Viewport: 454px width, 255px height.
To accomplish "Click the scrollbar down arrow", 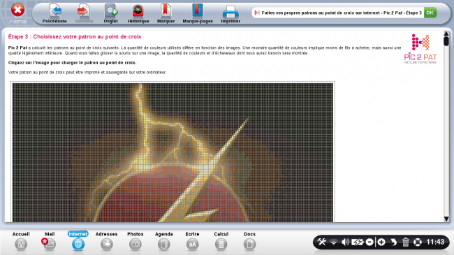I will click(x=446, y=219).
